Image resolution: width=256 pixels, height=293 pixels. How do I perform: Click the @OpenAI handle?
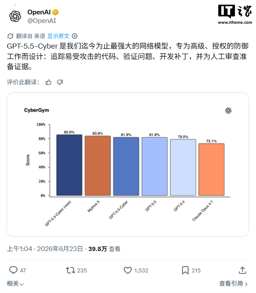[42, 21]
